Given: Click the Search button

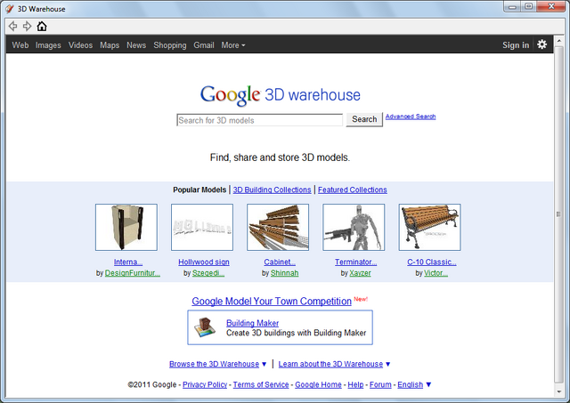Looking at the screenshot, I should [x=364, y=119].
